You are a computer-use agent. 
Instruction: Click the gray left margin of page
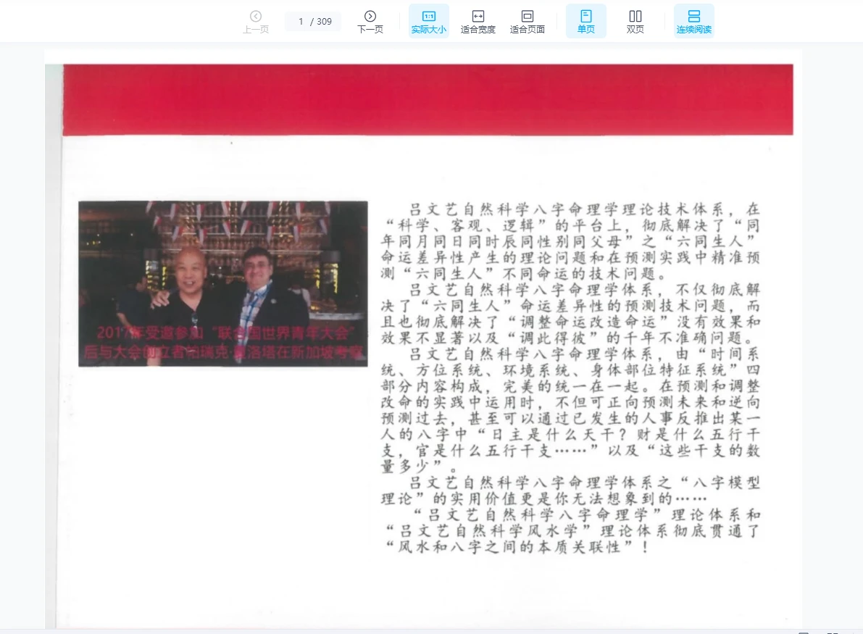point(54,347)
